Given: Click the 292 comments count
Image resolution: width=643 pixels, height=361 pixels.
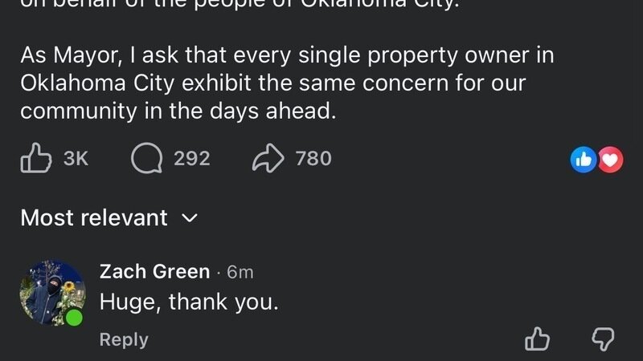Looking at the screenshot, I should (192, 159).
